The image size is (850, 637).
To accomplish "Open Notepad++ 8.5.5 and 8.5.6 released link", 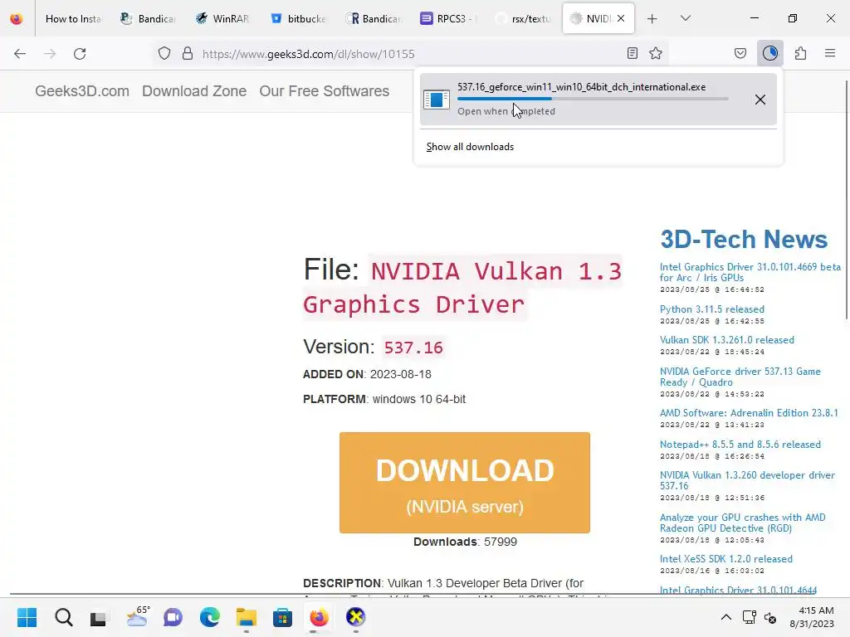I will (740, 445).
